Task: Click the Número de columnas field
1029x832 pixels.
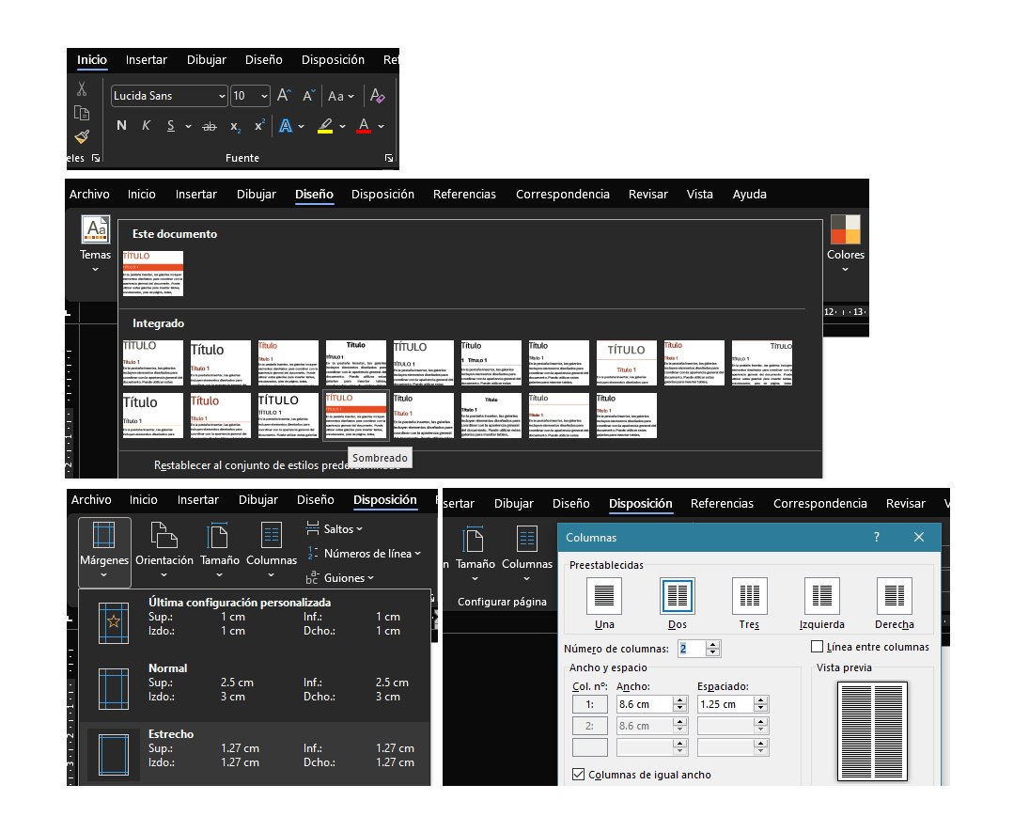Action: (691, 649)
